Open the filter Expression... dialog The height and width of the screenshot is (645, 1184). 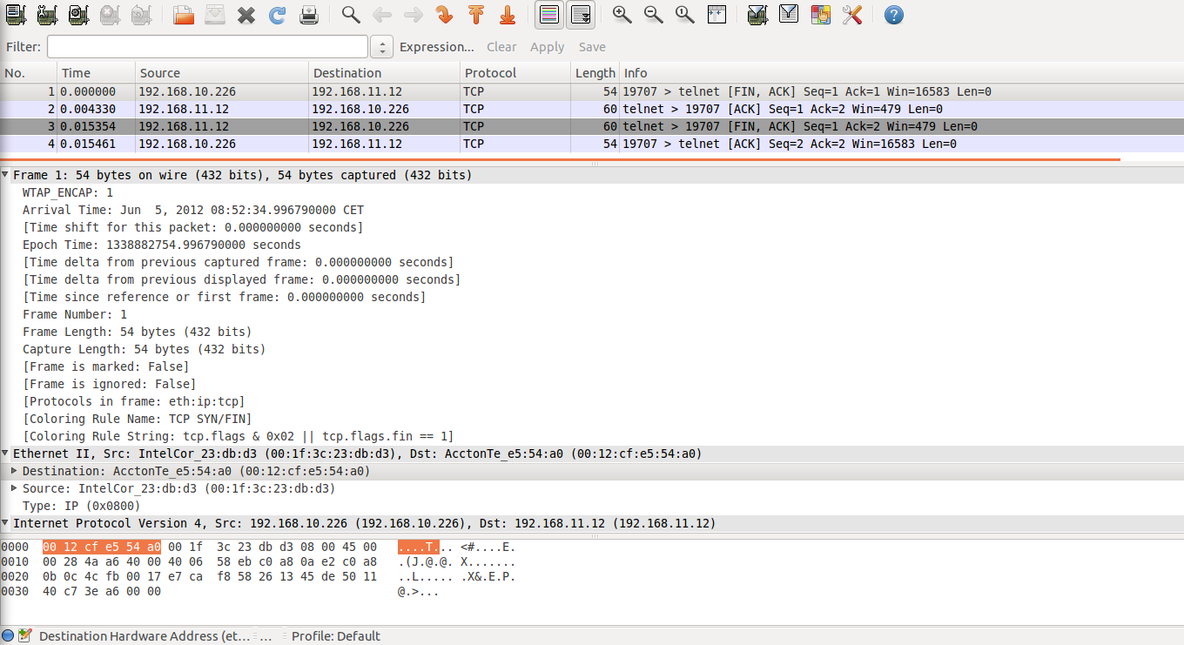click(437, 47)
